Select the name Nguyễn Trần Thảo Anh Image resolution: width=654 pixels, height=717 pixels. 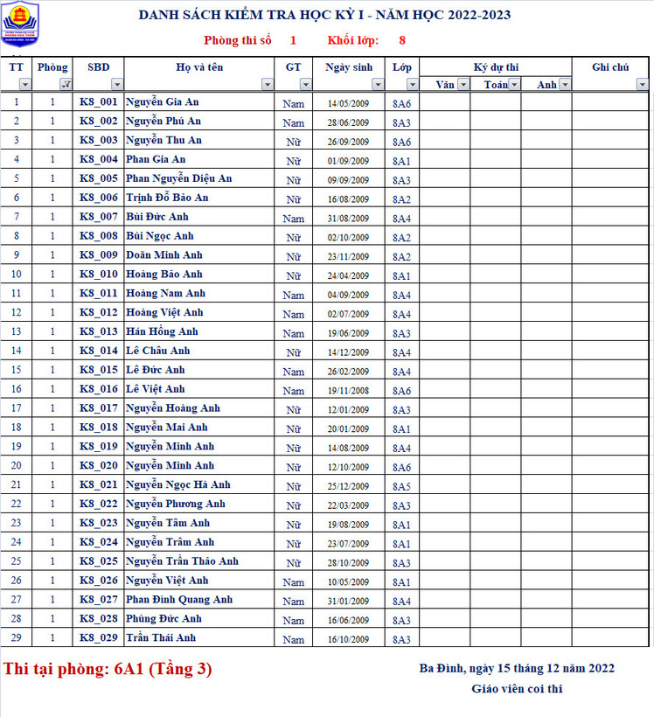[183, 561]
